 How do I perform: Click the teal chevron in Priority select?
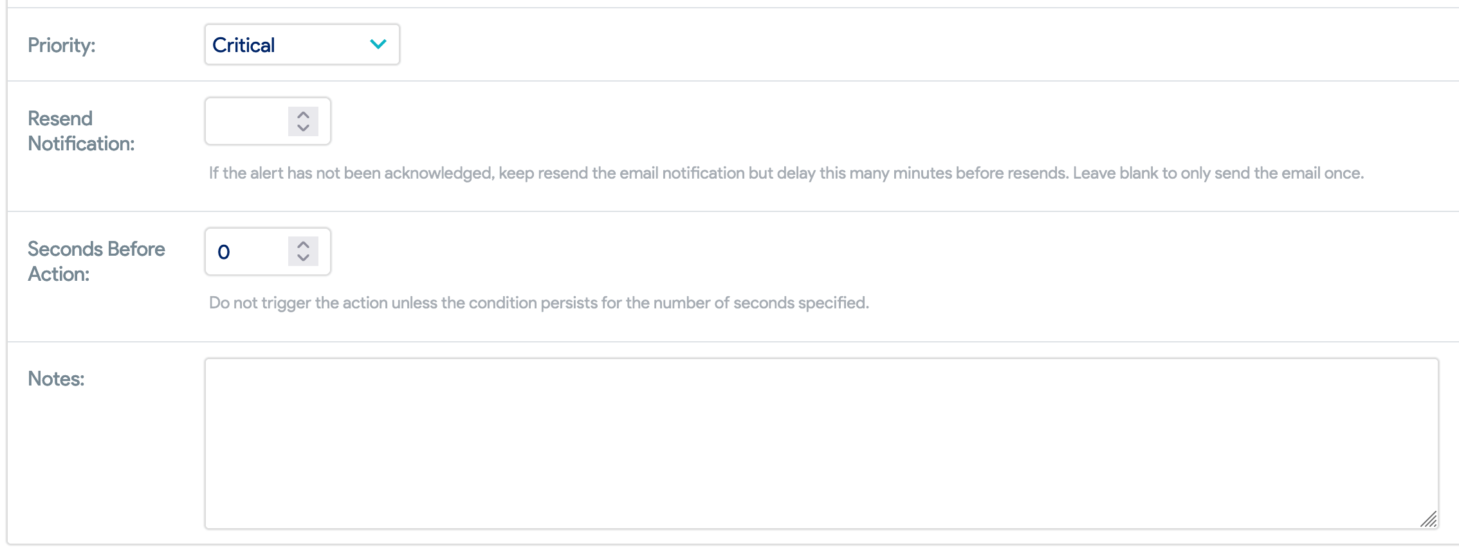[378, 44]
